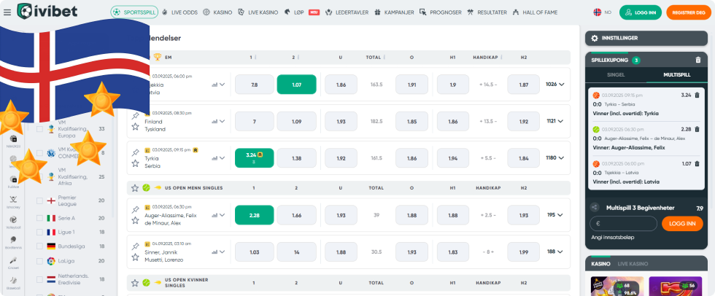The height and width of the screenshot is (296, 715).
Task: Favorite the Sinner vs Musetti match star
Action: pos(135,257)
